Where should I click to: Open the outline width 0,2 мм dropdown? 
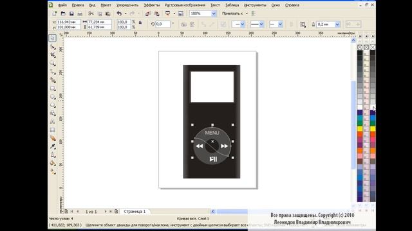337,24
